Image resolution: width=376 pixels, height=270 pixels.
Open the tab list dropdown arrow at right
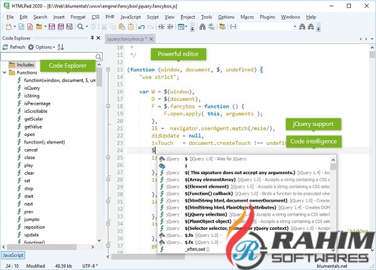[x=372, y=39]
